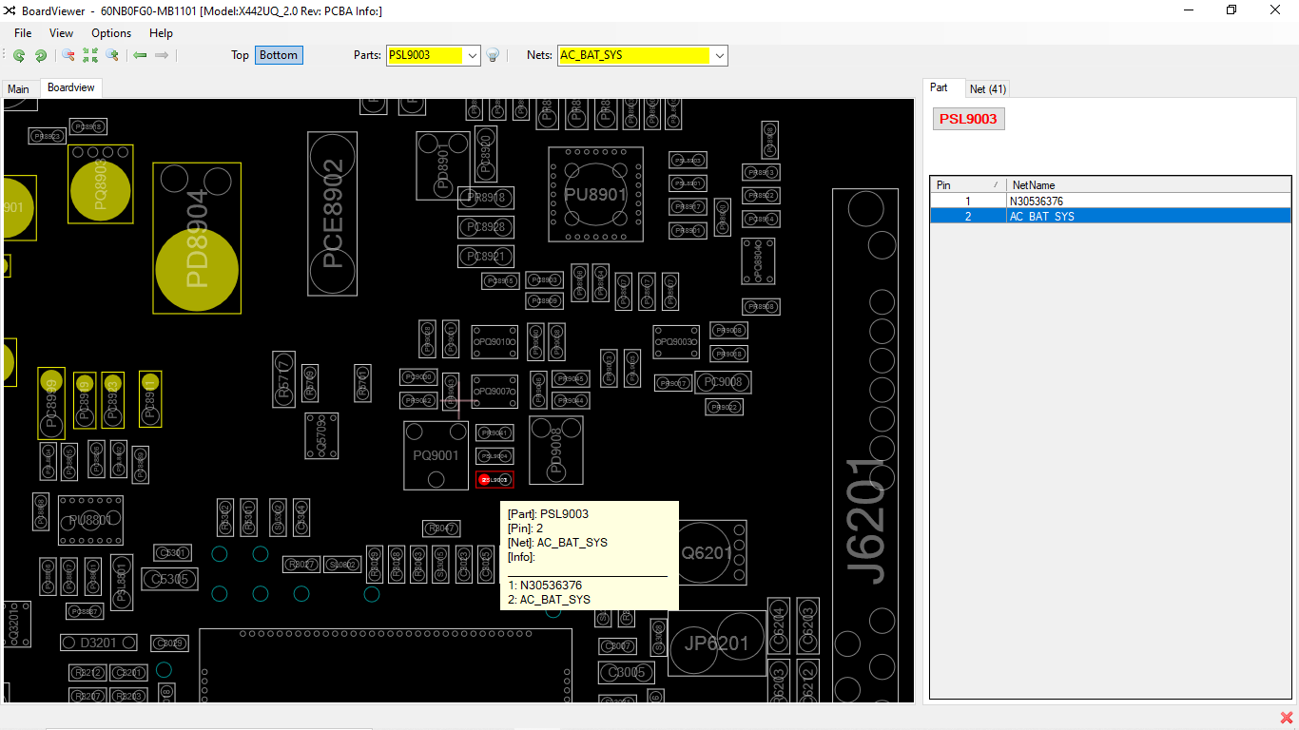Click the zoom in magnifier icon
1299x730 pixels.
[x=112, y=55]
